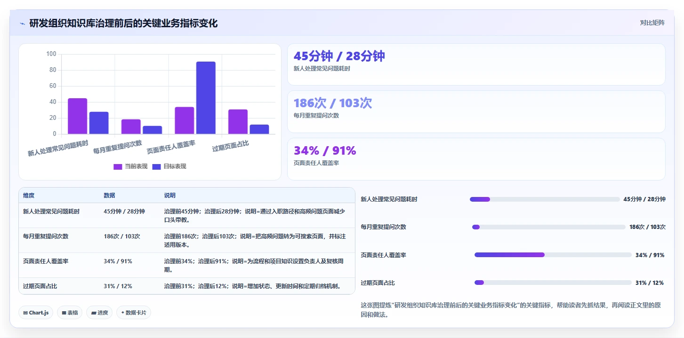Click the header icon beside the dashboard title
Image resolution: width=684 pixels, height=338 pixels.
click(23, 24)
